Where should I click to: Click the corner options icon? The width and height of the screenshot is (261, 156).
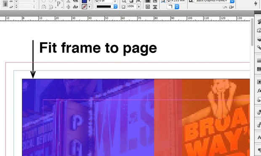[x=163, y=2]
